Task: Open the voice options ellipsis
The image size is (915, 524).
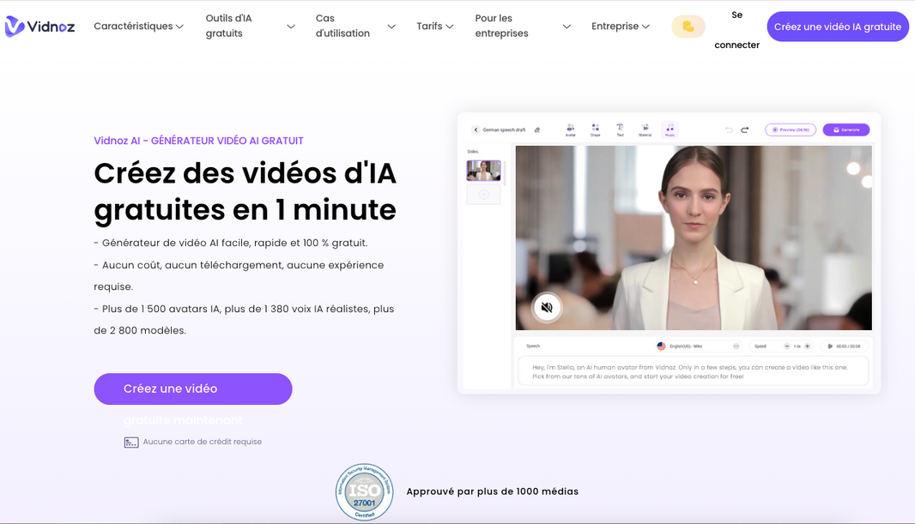Action: (x=736, y=346)
